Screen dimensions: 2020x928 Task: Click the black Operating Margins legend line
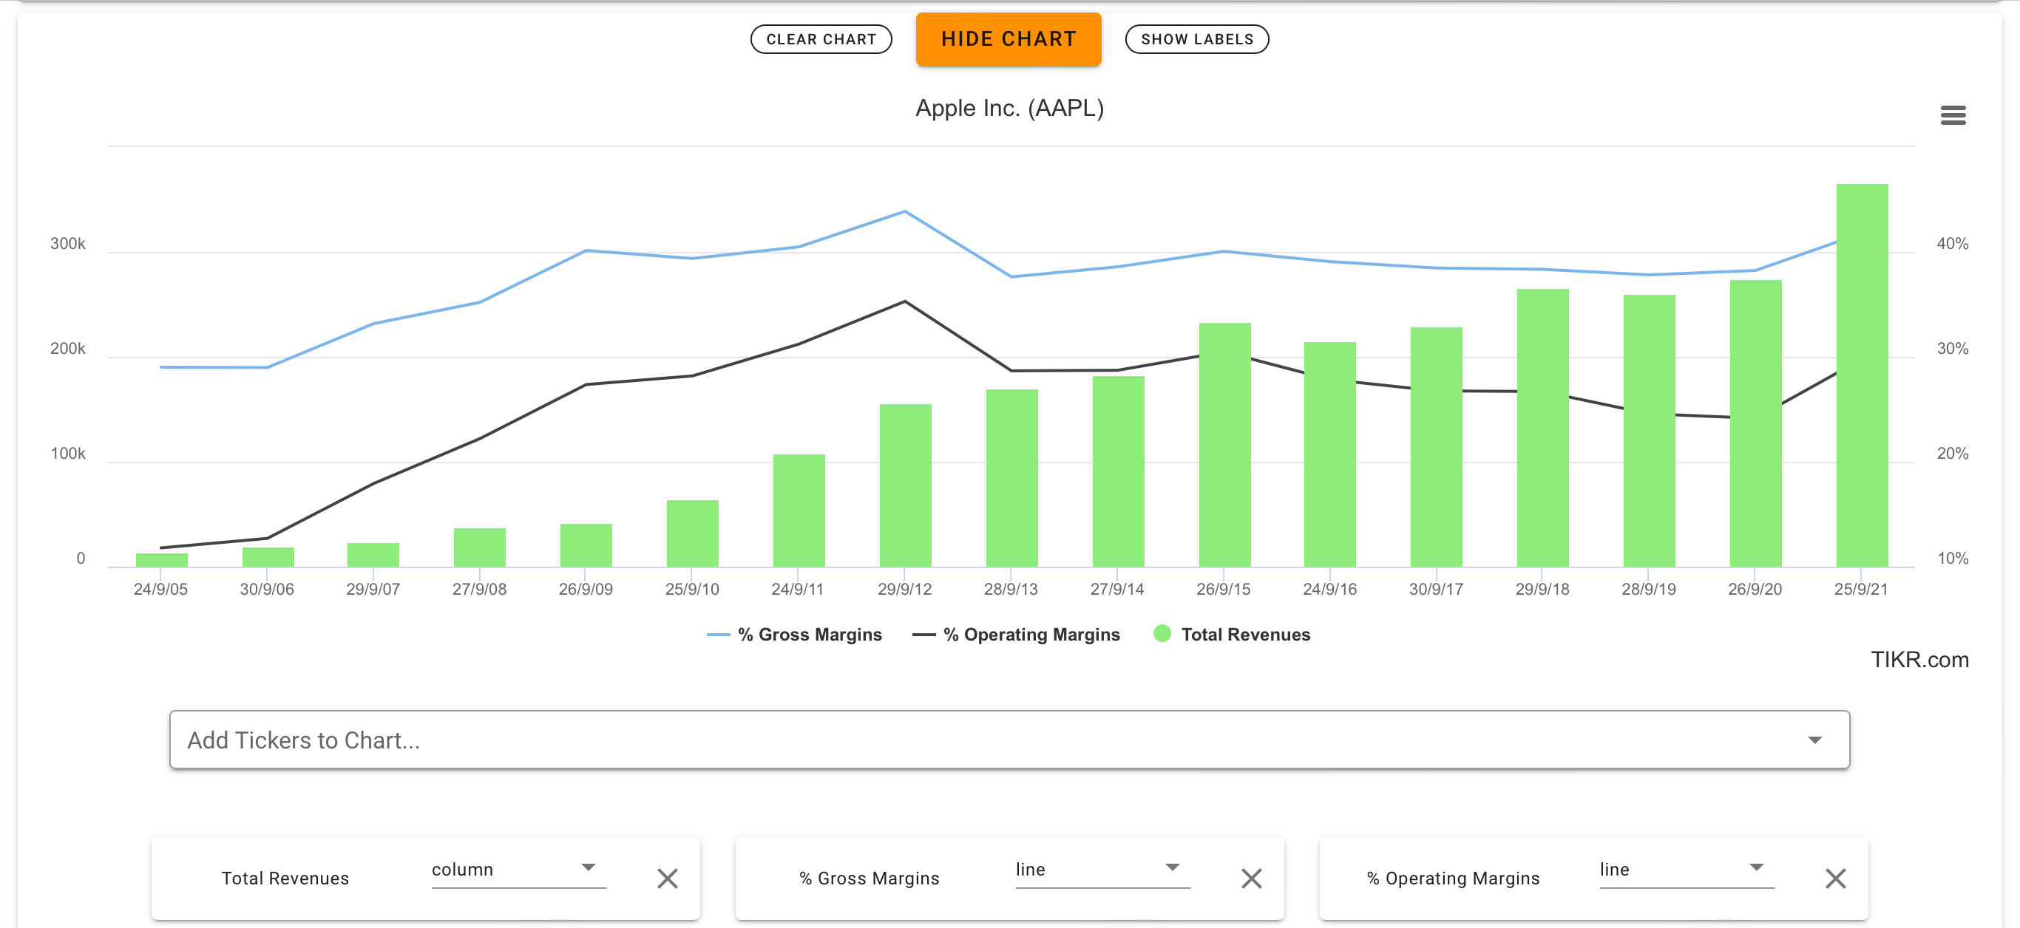923,635
